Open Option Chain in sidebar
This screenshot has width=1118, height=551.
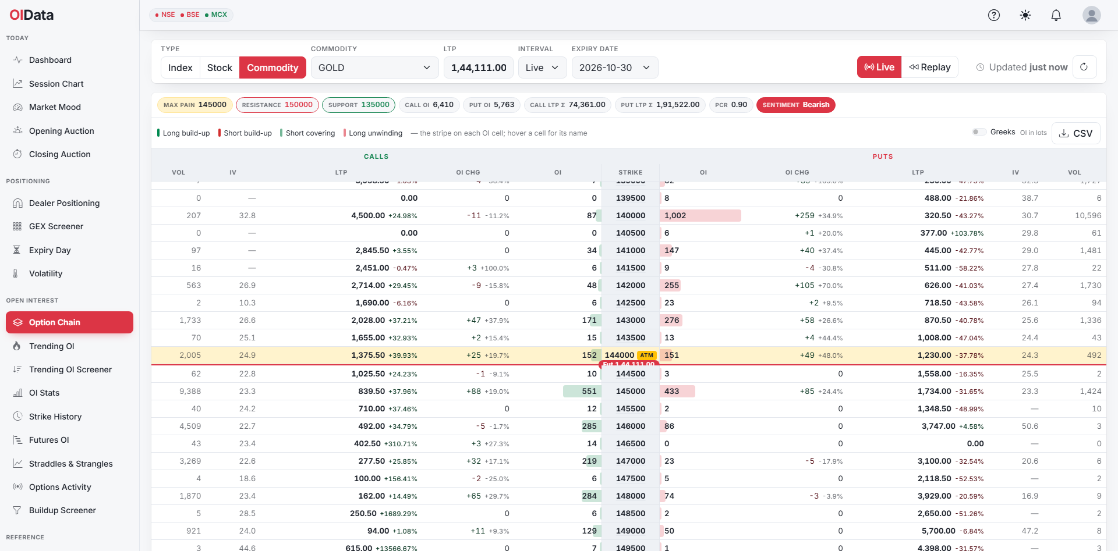69,322
